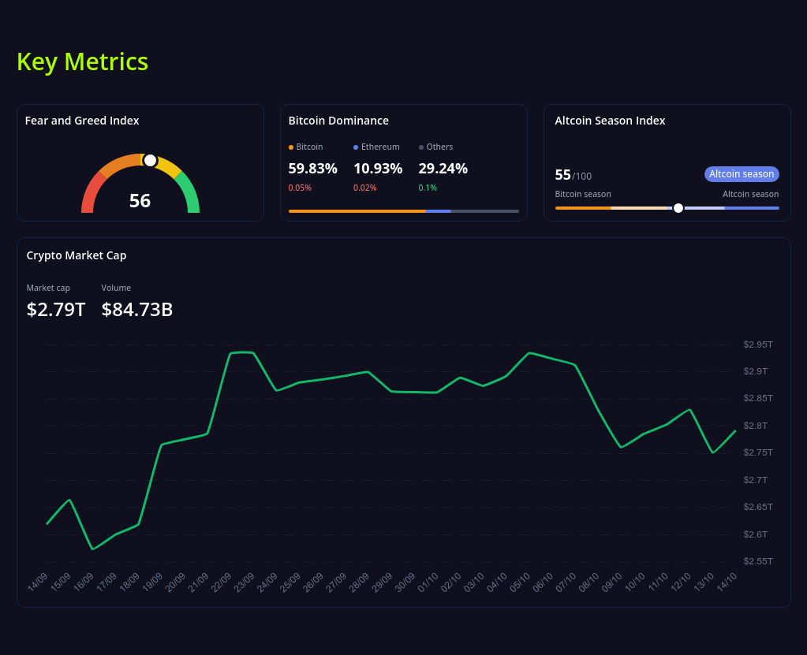Click the $2.75T y-axis label
Screen dimensions: 807x655
click(x=757, y=452)
